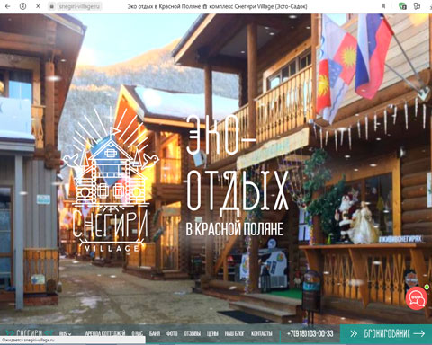
Task: Open the Фото menu item
Action: click(x=172, y=333)
